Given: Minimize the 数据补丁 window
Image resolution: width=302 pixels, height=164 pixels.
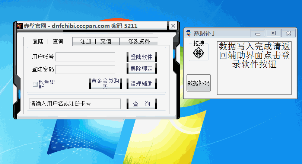Looking at the screenshot, I should (258, 33).
